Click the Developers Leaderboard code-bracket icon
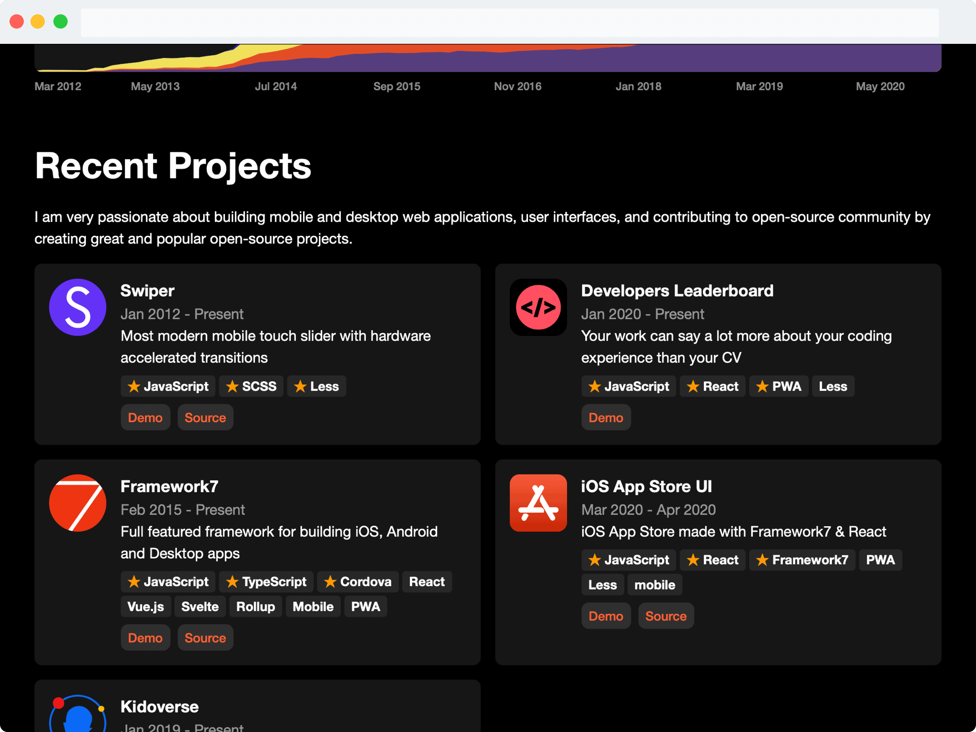The height and width of the screenshot is (732, 976). 538,307
